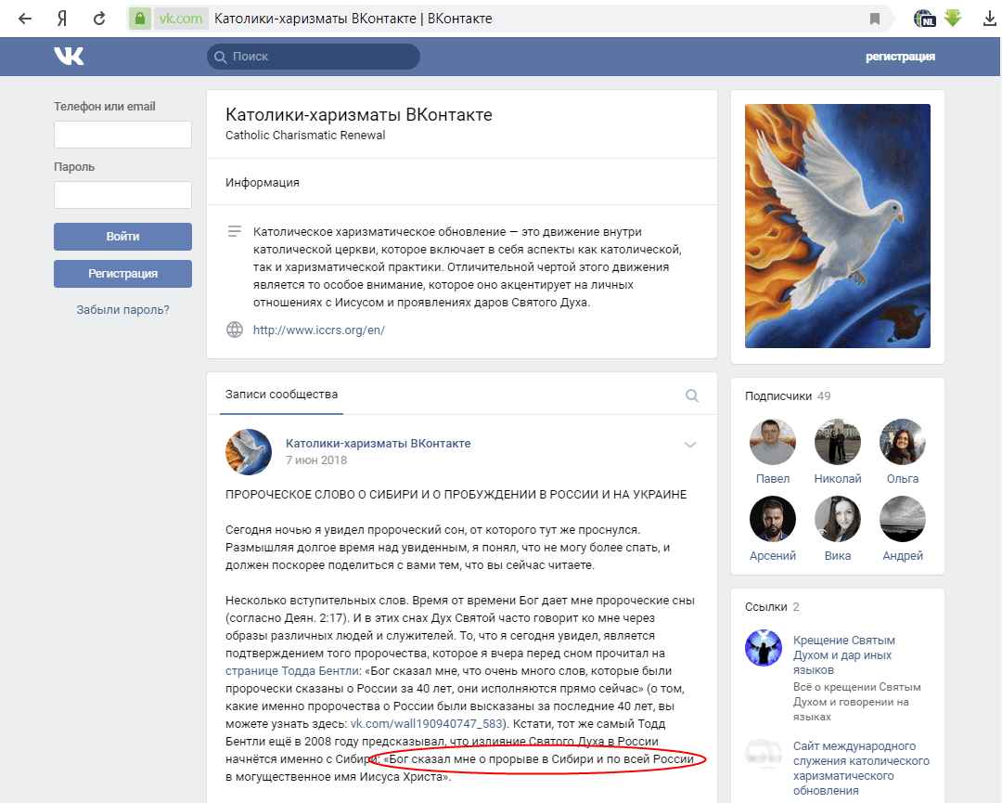
Task: Expand post options chevron on the 7 июн post
Action: (690, 445)
